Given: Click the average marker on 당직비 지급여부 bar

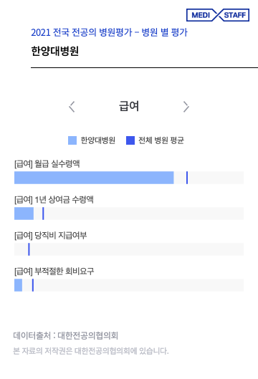Looking at the screenshot, I should tap(29, 249).
